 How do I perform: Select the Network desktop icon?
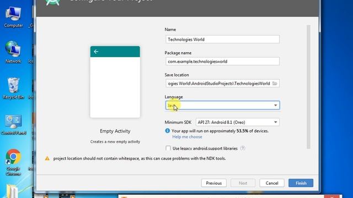pos(13,52)
